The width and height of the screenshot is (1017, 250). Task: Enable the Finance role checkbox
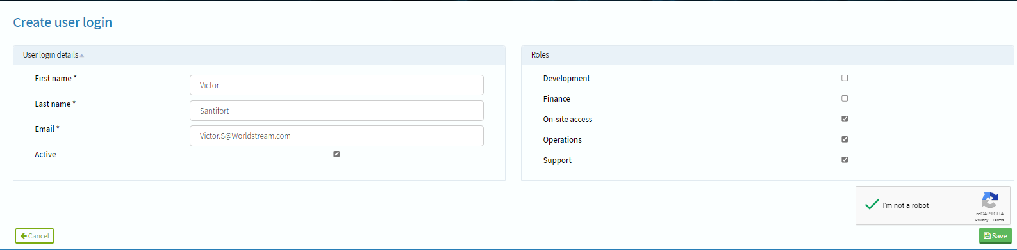pos(845,98)
